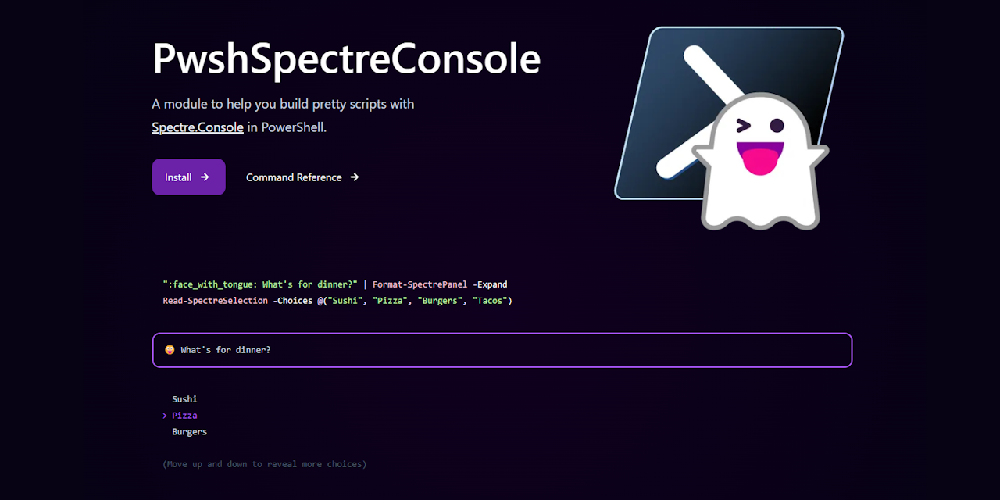1000x500 pixels.
Task: Click the "What's for dinner?" panel text
Action: pyautogui.click(x=226, y=350)
